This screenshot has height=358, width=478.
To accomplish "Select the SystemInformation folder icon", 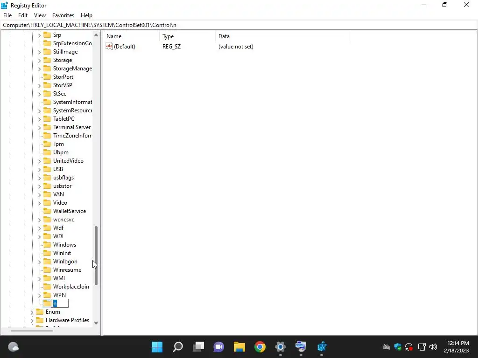I will tap(47, 102).
